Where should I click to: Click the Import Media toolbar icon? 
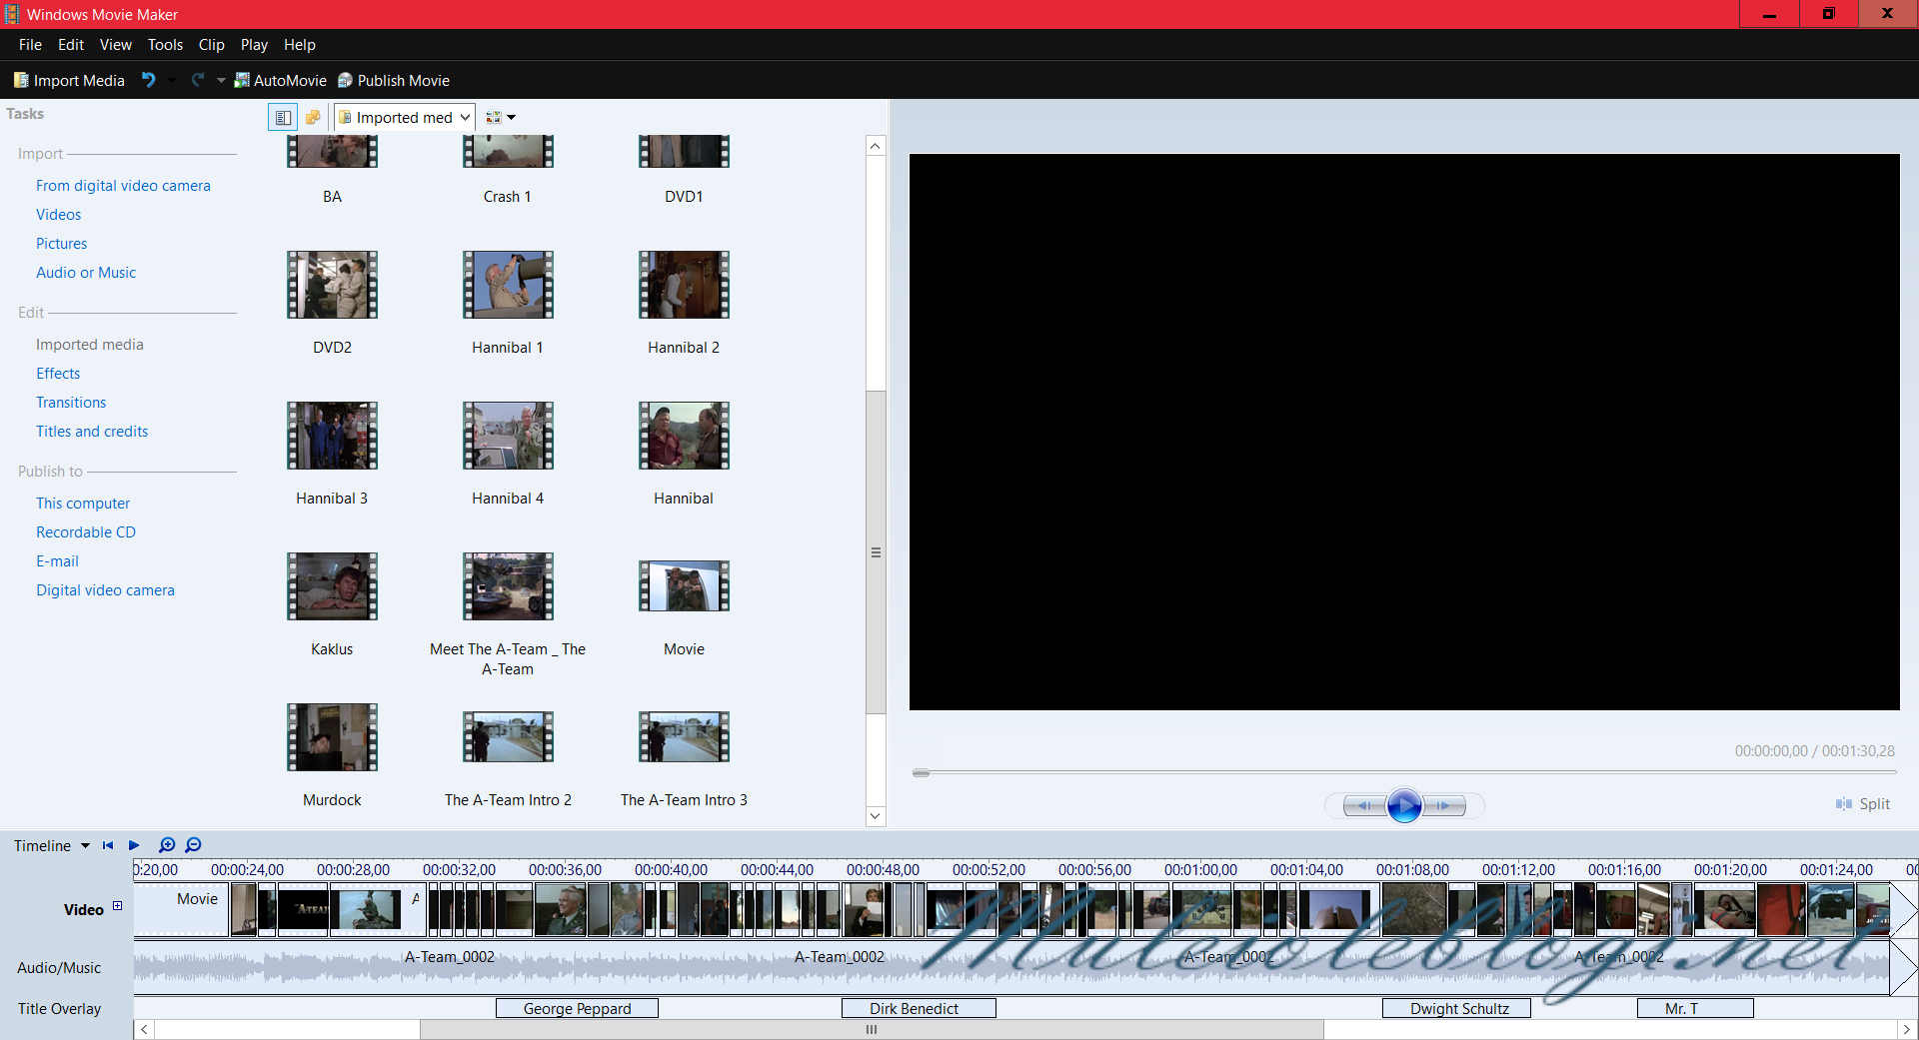(x=21, y=80)
